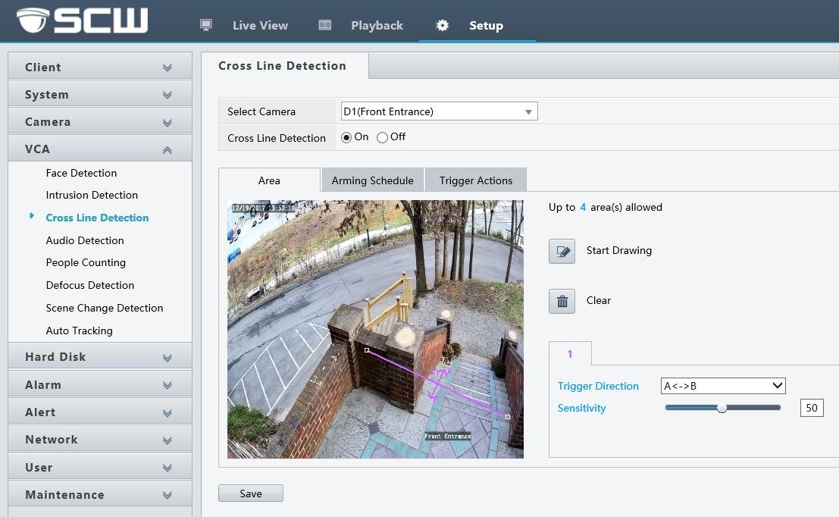Image resolution: width=839 pixels, height=517 pixels.
Task: Turn Cross Line Detection off
Action: (382, 137)
